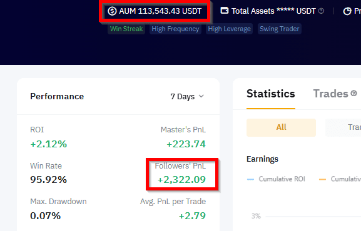Image resolution: width=361 pixels, height=231 pixels.
Task: Open the Total Assets help tooltip icon
Action: [x=321, y=11]
